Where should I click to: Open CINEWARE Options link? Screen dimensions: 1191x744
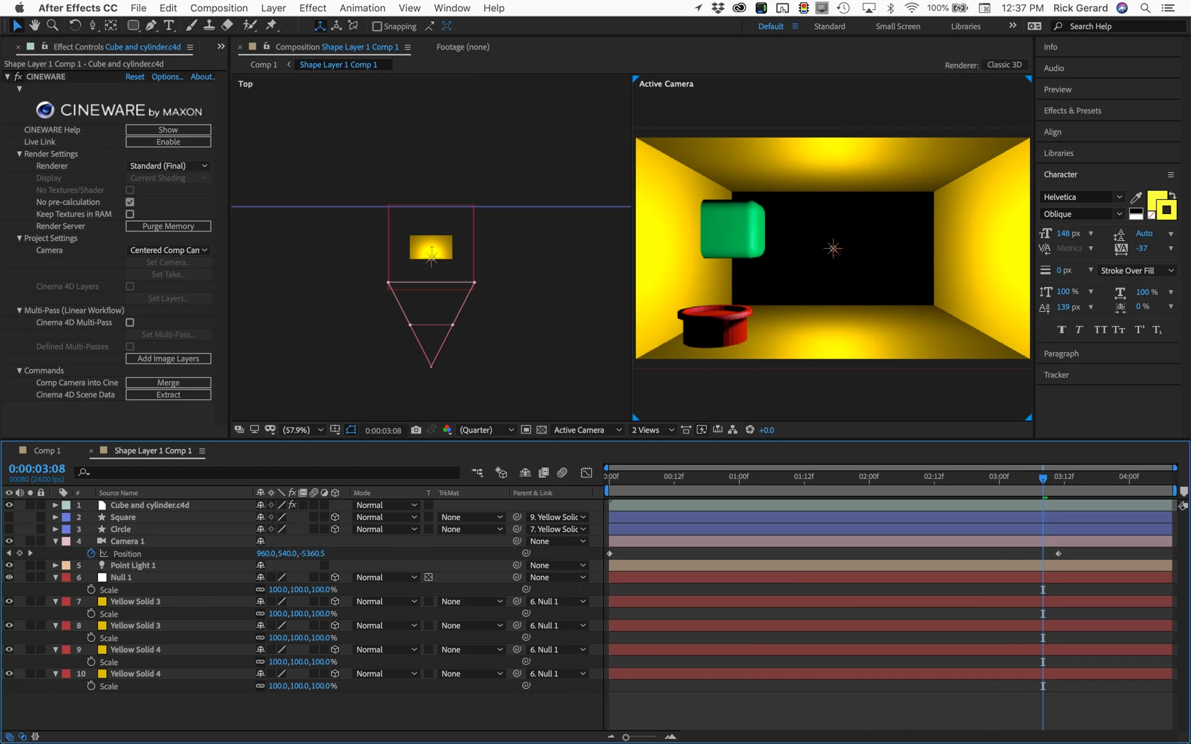[167, 77]
